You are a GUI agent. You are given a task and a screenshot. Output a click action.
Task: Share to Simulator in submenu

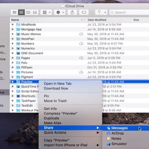coord(126,144)
